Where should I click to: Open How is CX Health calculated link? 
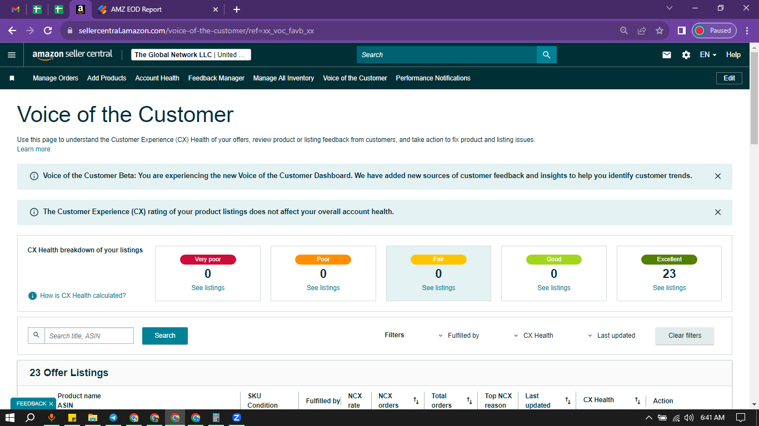(83, 296)
